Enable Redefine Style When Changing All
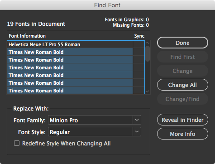The width and height of the screenshot is (215, 164). [x=17, y=143]
